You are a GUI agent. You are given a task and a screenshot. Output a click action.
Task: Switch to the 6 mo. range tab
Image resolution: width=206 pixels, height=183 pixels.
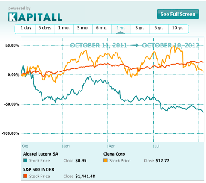[x=102, y=29]
